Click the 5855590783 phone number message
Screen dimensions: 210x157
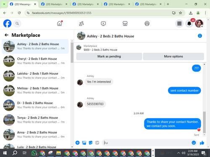95,104
